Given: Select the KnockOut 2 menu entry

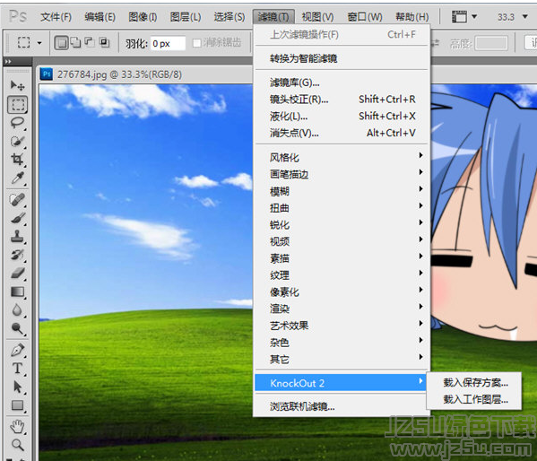Looking at the screenshot, I should pyautogui.click(x=341, y=382).
